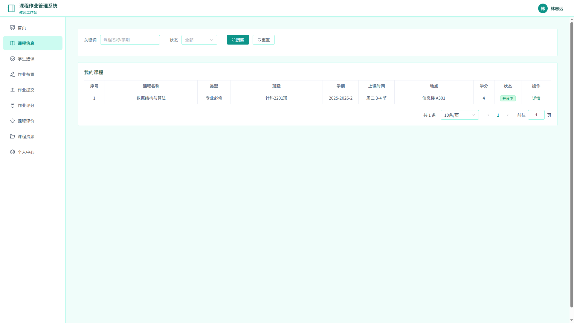Click the 我的课程 heading
The height and width of the screenshot is (323, 574).
(x=94, y=72)
